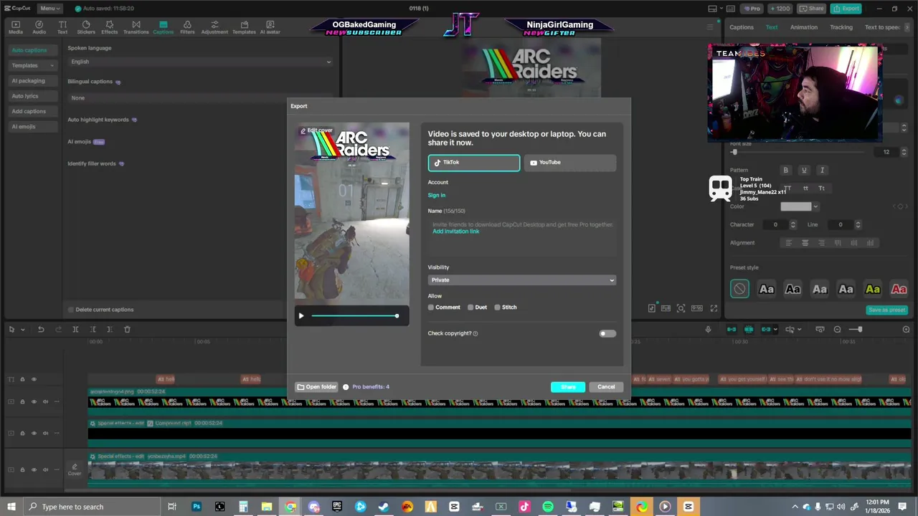Image resolution: width=918 pixels, height=516 pixels.
Task: Toggle lock on the Compound clip track
Action: [22, 433]
